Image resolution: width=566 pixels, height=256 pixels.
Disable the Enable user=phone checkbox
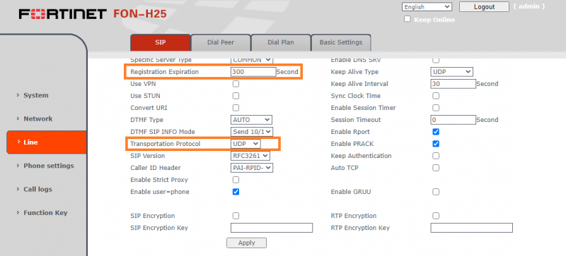236,192
